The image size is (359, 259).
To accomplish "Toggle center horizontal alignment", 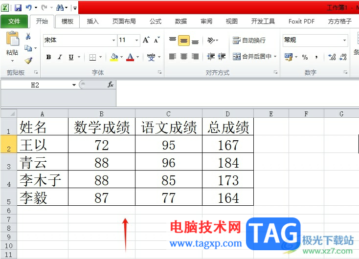I will pos(184,57).
